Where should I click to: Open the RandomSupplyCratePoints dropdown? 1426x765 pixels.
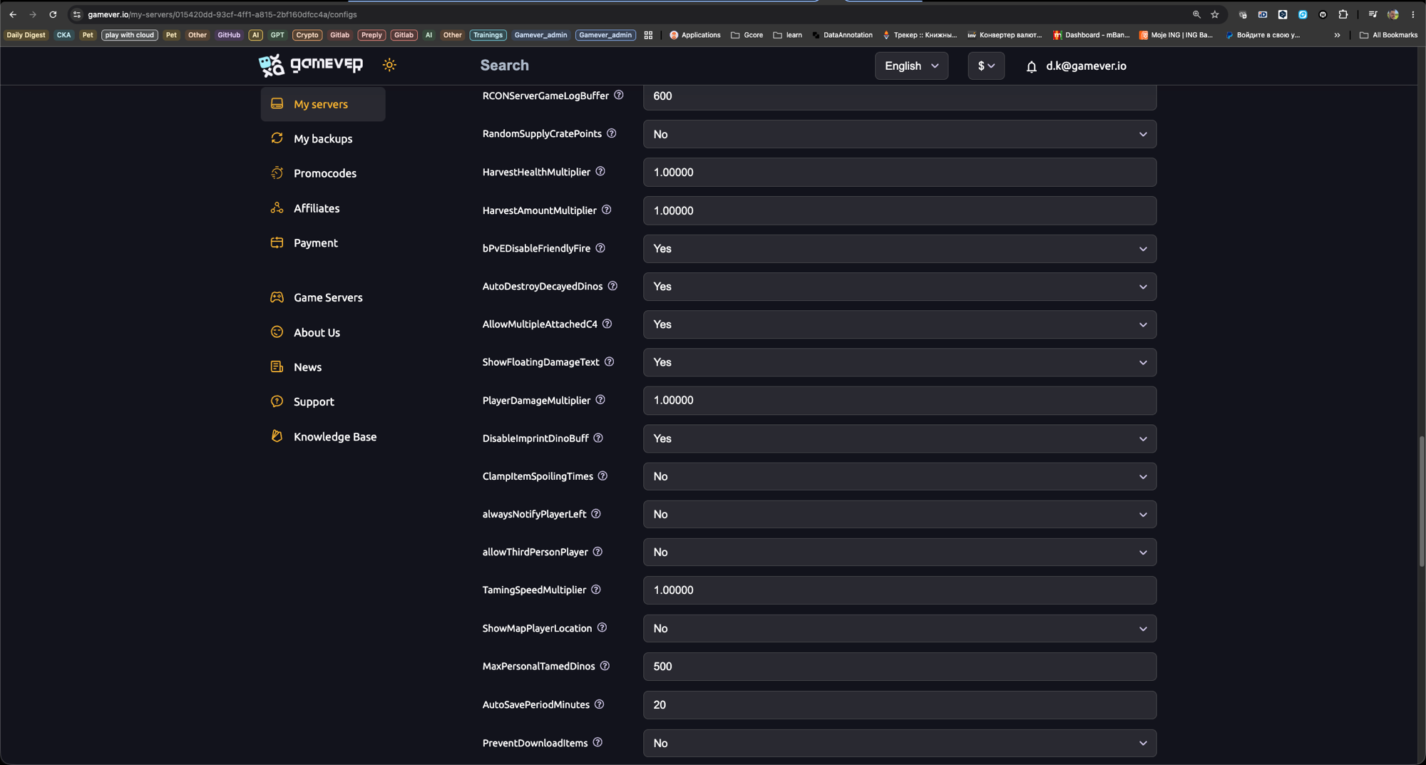click(900, 134)
